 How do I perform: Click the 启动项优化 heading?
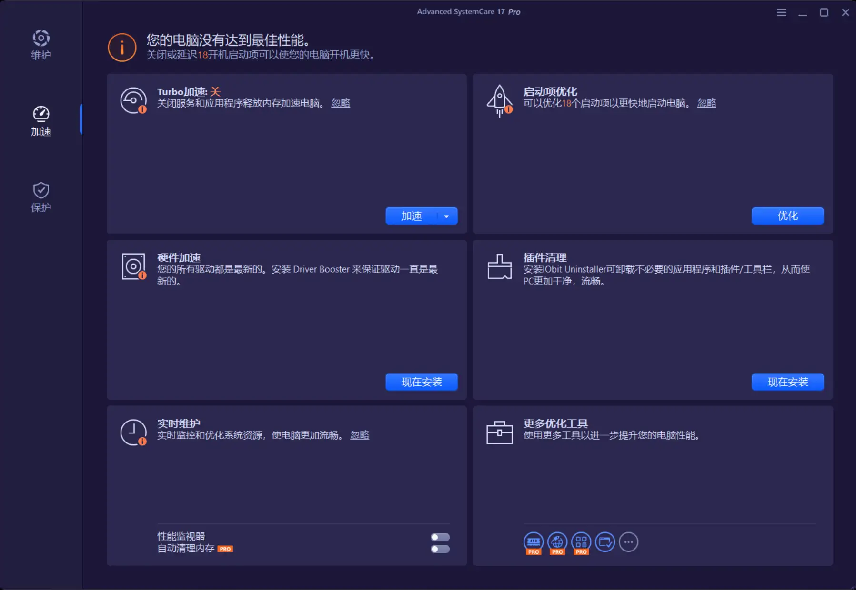tap(550, 92)
